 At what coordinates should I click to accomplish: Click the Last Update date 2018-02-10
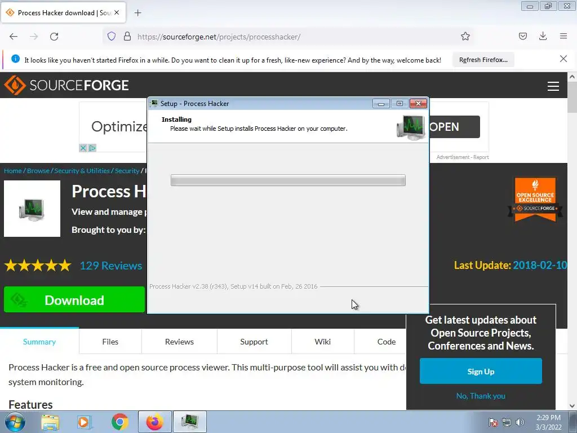[x=539, y=265]
